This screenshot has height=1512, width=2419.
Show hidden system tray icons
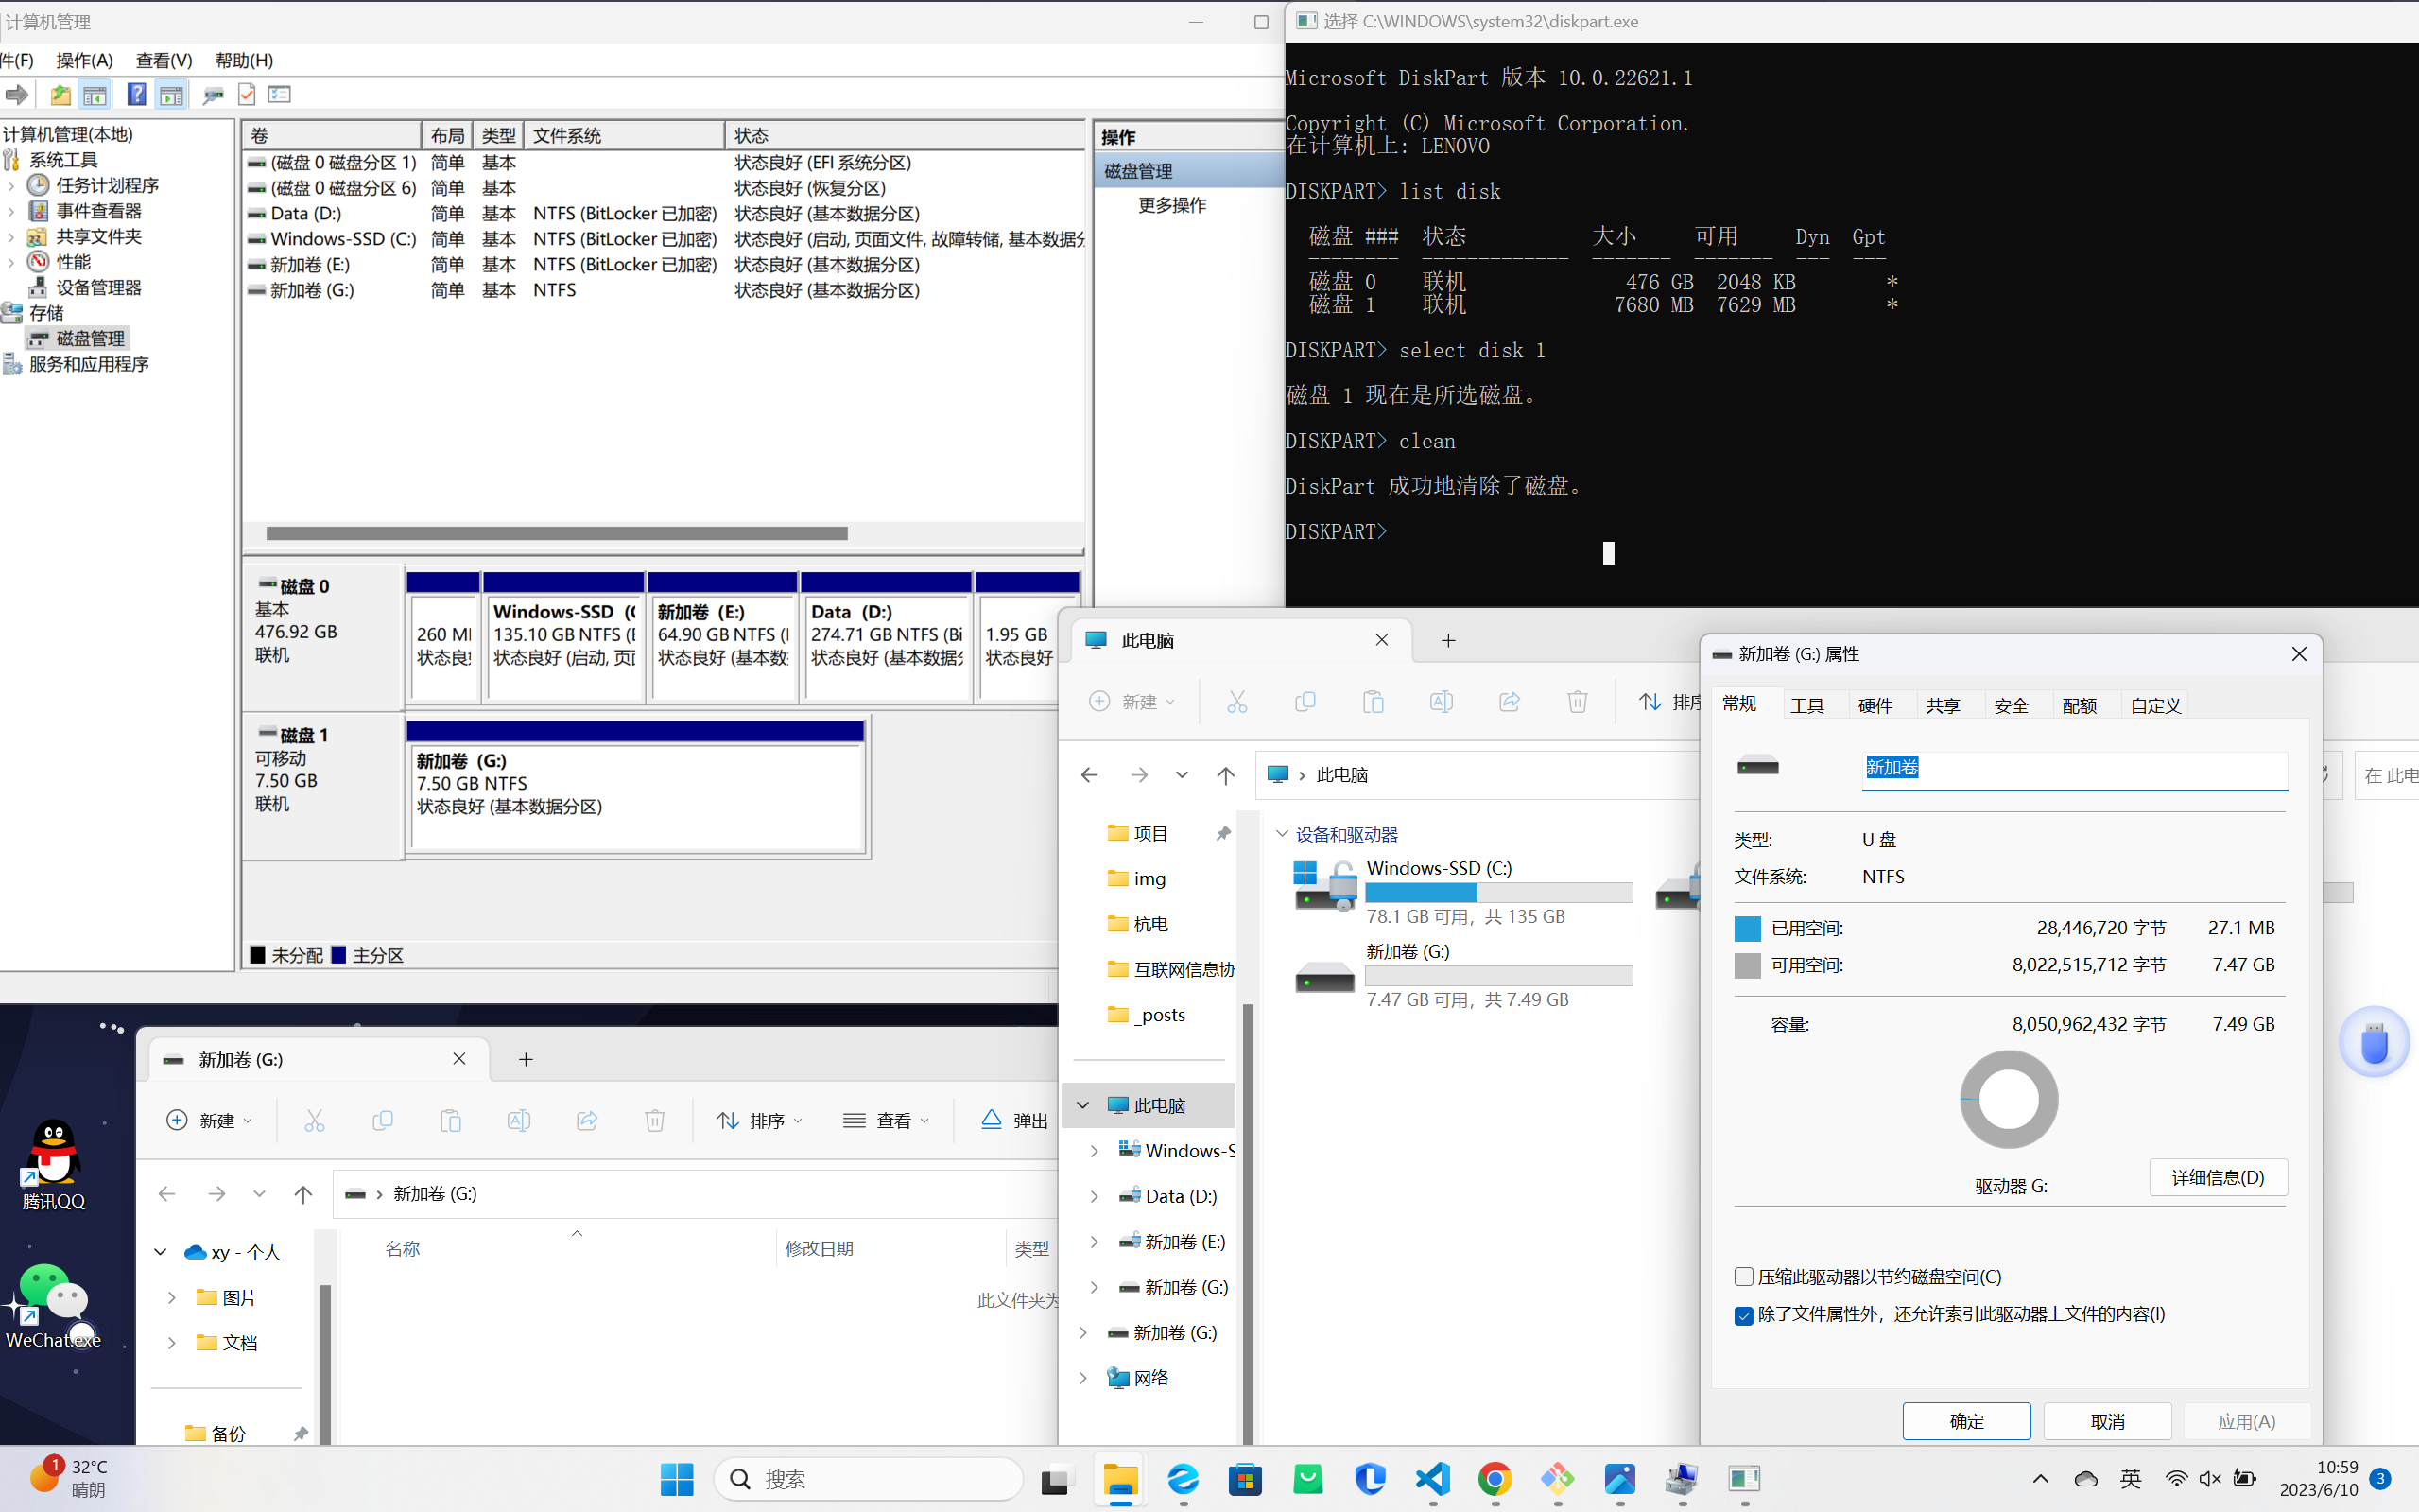tap(2040, 1479)
